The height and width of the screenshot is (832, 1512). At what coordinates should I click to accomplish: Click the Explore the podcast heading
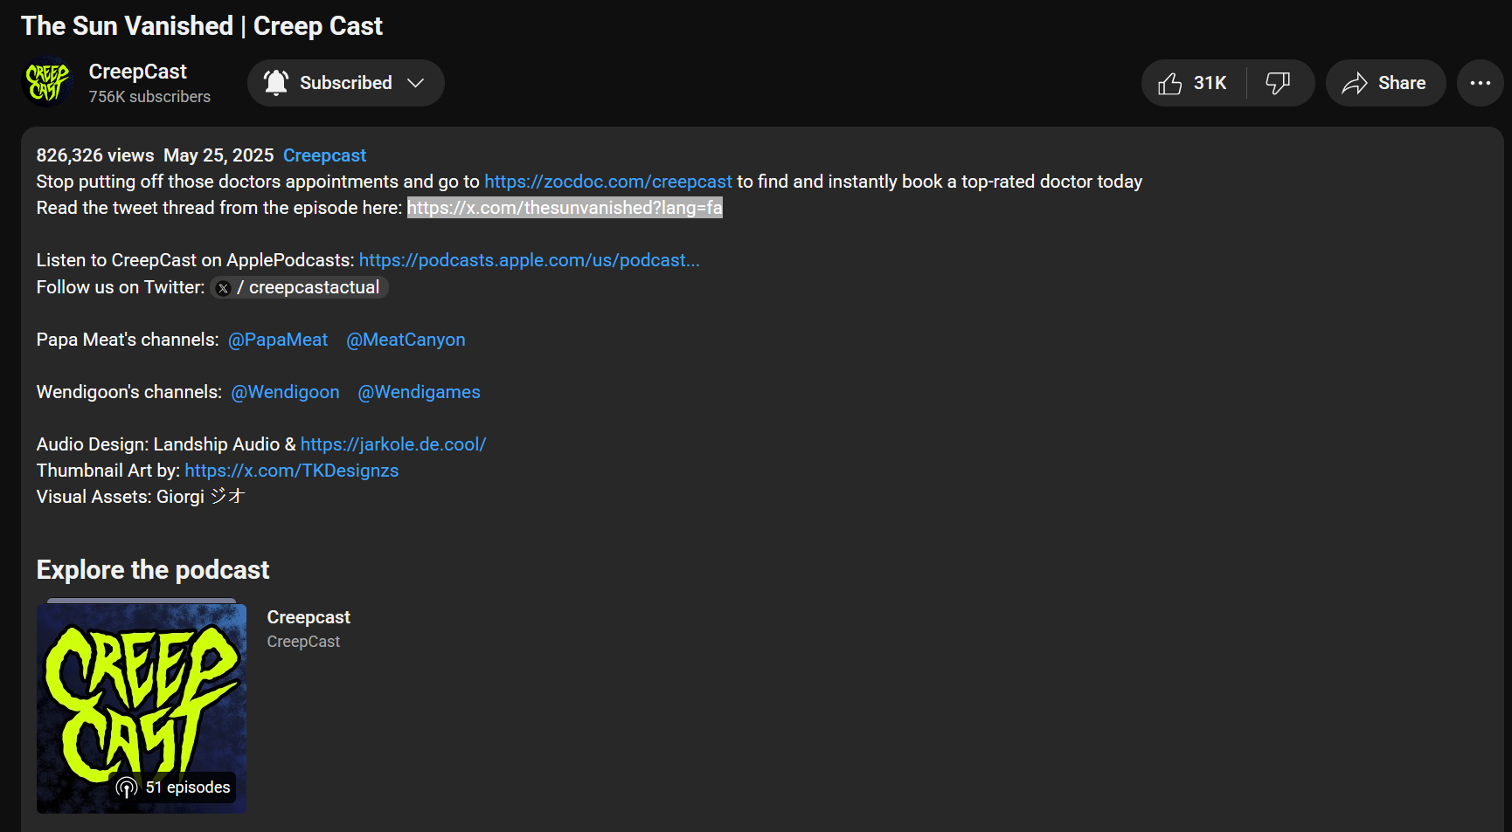pos(153,570)
